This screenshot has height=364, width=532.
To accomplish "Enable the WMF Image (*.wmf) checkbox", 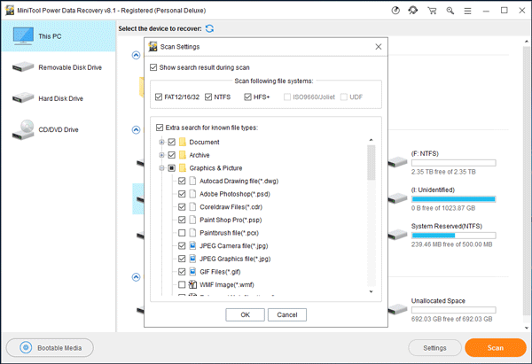I will pos(182,284).
